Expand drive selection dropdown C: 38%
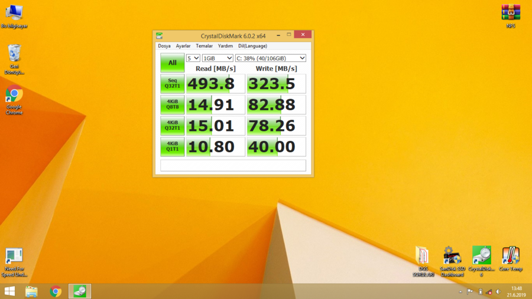Image resolution: width=532 pixels, height=299 pixels. (x=270, y=58)
